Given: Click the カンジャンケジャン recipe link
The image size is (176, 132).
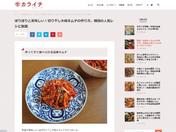Looking at the screenshot, I should (x=148, y=86).
